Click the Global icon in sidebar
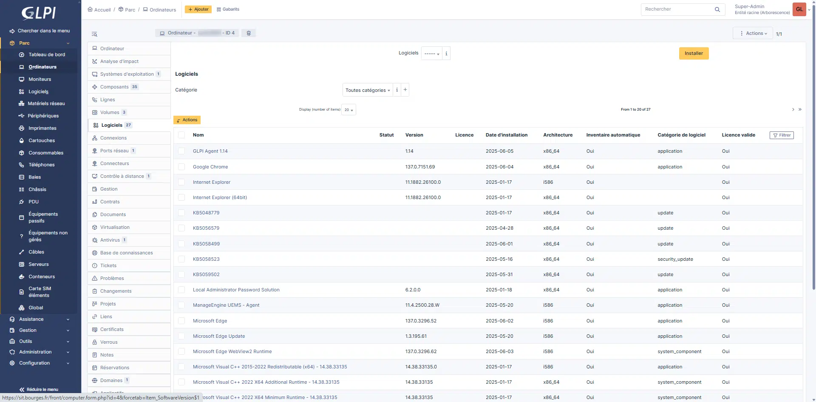Image resolution: width=816 pixels, height=402 pixels. point(21,308)
